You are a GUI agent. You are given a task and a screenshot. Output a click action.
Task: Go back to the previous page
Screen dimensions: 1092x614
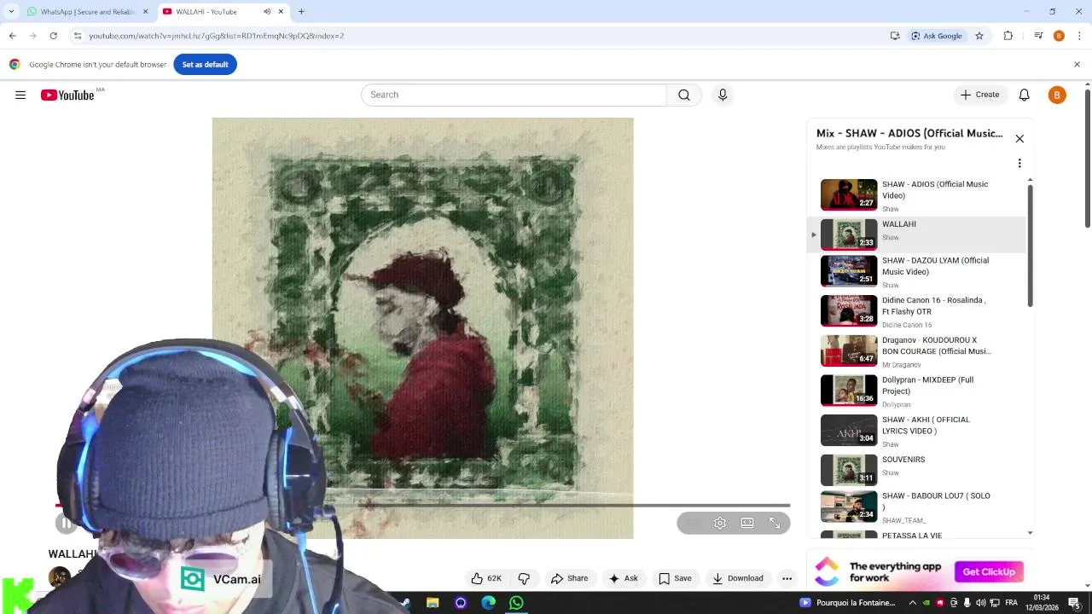point(12,36)
